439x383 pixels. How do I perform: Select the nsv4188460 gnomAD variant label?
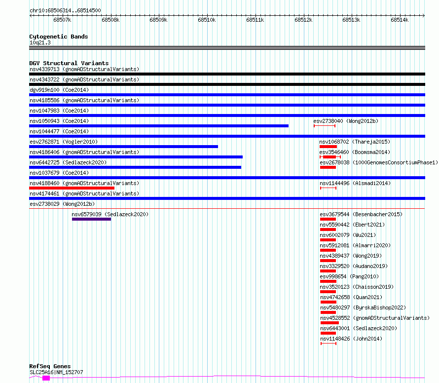click(x=84, y=183)
